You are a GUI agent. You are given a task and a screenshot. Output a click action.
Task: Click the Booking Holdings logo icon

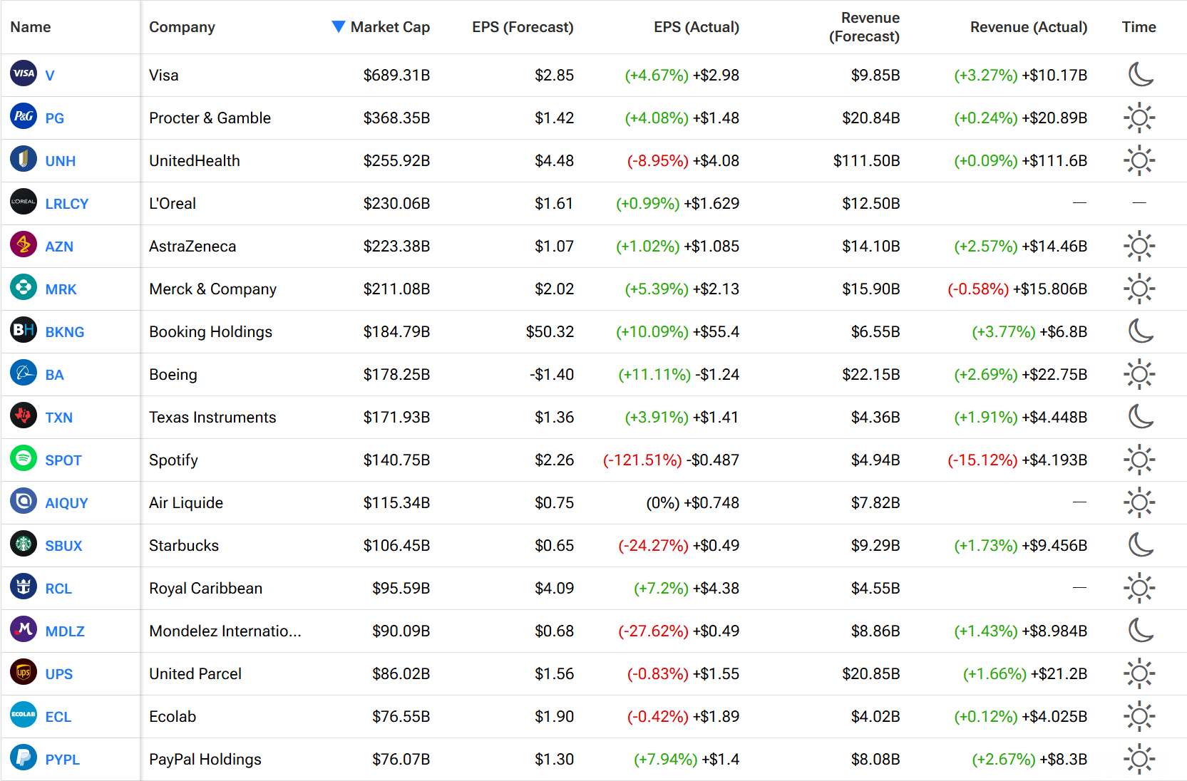(x=24, y=330)
